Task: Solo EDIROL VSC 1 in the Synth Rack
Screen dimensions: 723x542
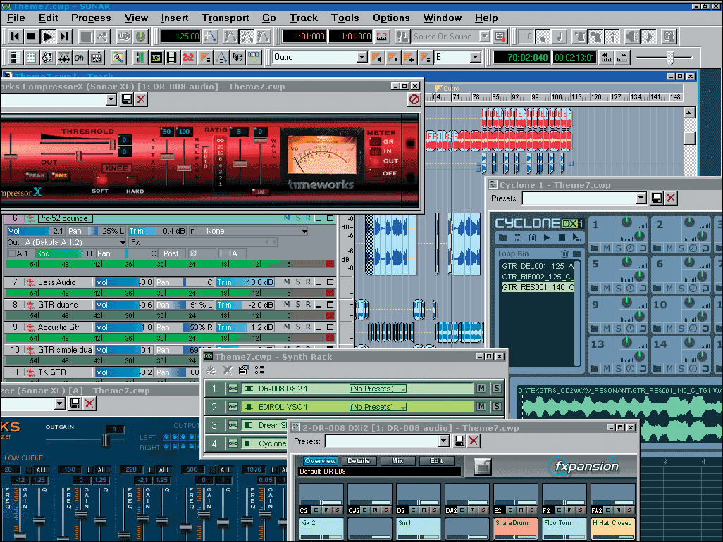Action: coord(497,407)
